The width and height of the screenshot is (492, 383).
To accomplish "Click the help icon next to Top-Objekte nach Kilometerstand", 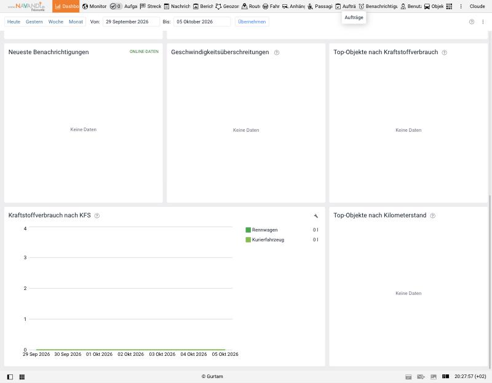I will click(x=433, y=216).
